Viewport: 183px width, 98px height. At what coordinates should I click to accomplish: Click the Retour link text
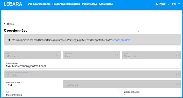[11, 24]
